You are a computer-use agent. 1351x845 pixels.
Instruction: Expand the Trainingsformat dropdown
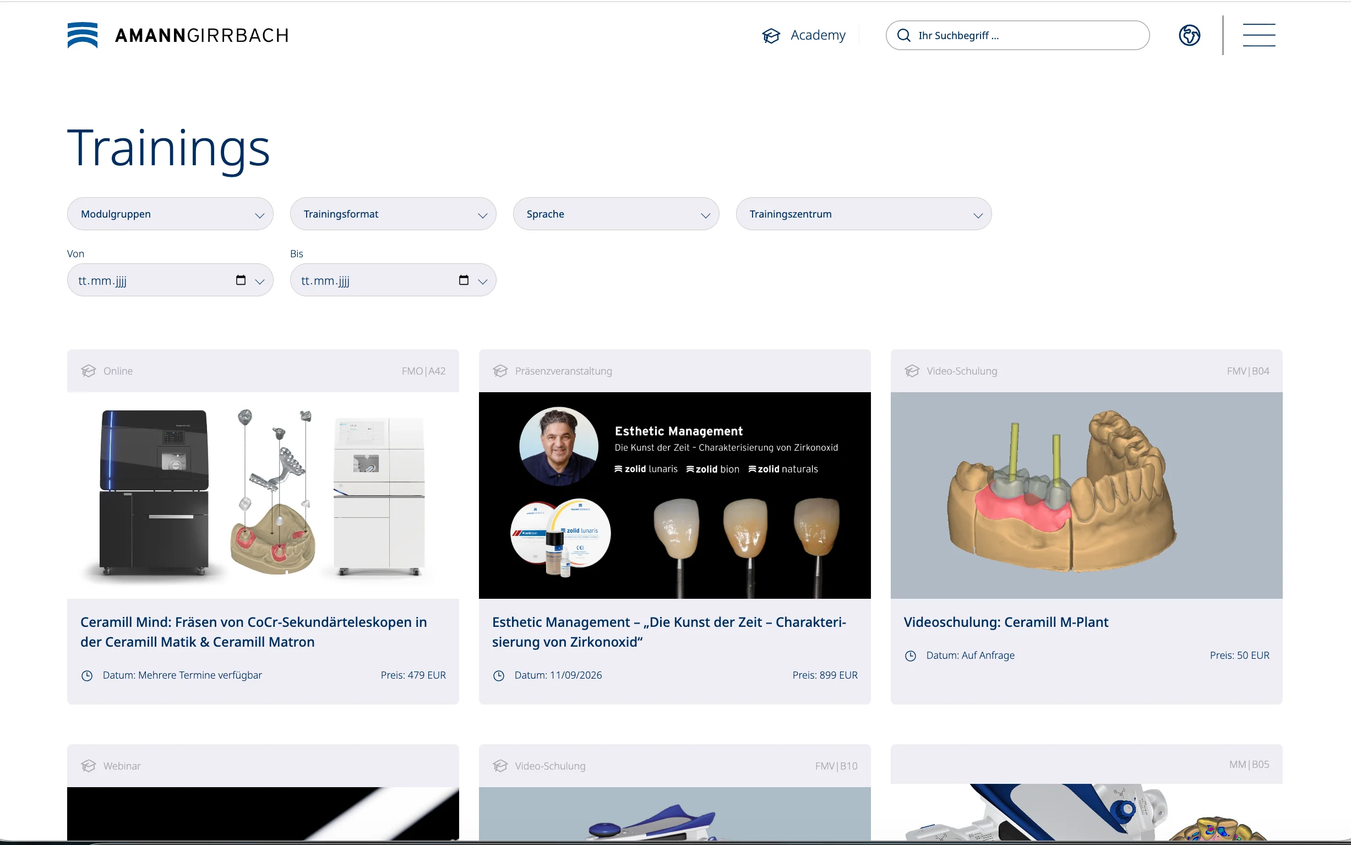(x=393, y=214)
